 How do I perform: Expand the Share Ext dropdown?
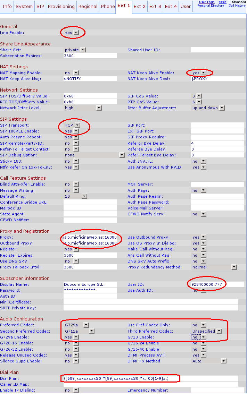pyautogui.click(x=83, y=50)
